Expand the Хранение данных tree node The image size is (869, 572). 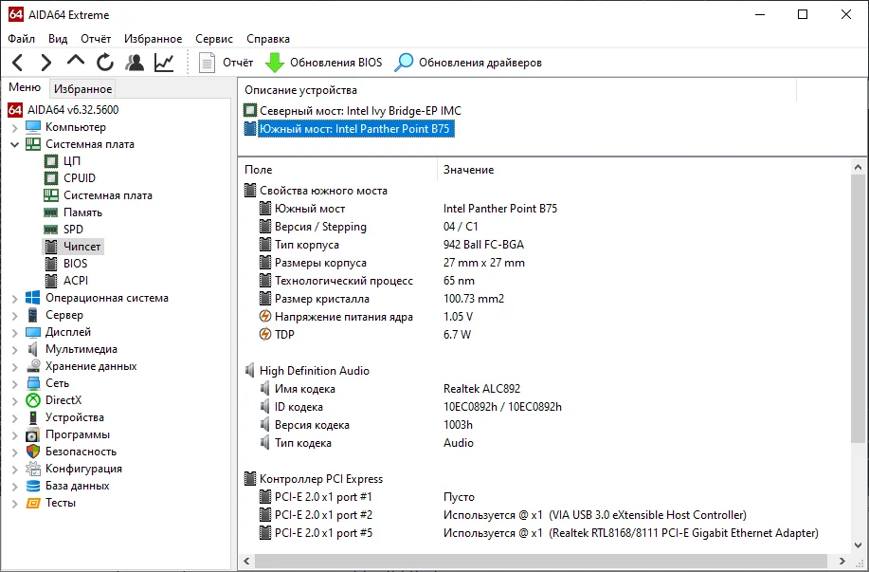pos(14,367)
